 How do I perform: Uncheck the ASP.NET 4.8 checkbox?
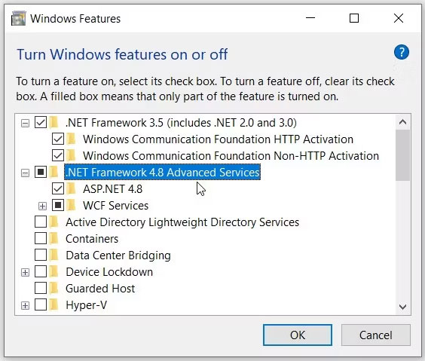[x=58, y=188]
